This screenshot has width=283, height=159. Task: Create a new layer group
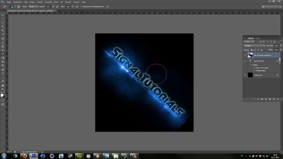click(x=270, y=99)
